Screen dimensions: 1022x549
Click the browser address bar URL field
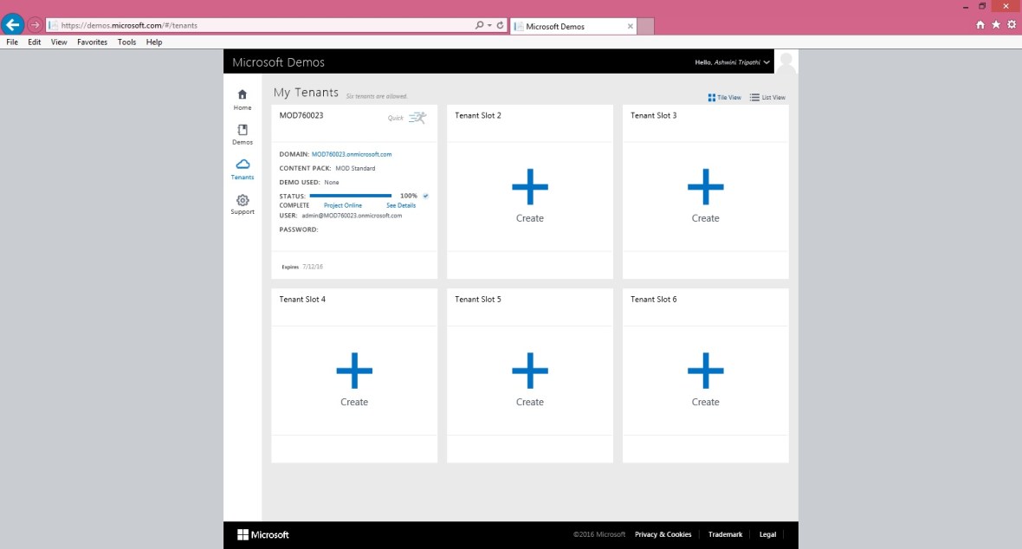(260, 26)
